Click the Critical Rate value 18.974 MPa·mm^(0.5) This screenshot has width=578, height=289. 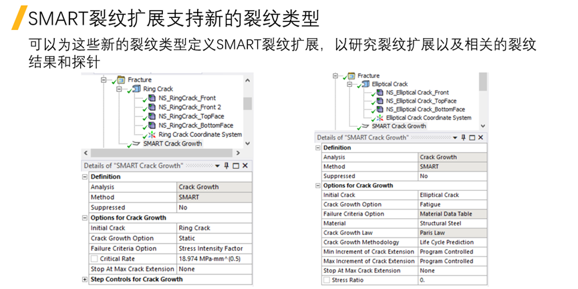tap(214, 259)
